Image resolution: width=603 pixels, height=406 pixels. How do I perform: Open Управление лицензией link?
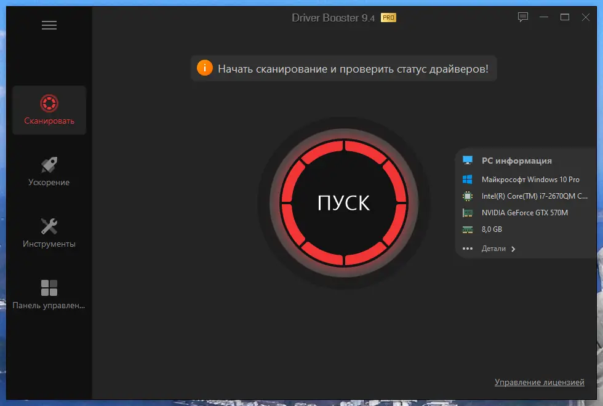(540, 382)
